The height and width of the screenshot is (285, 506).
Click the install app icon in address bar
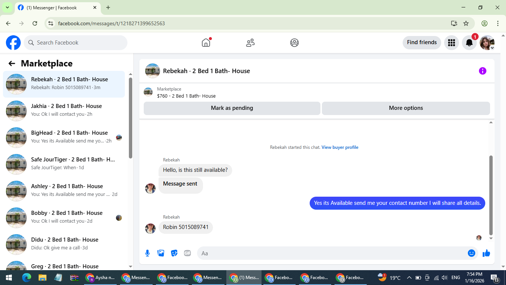click(454, 23)
